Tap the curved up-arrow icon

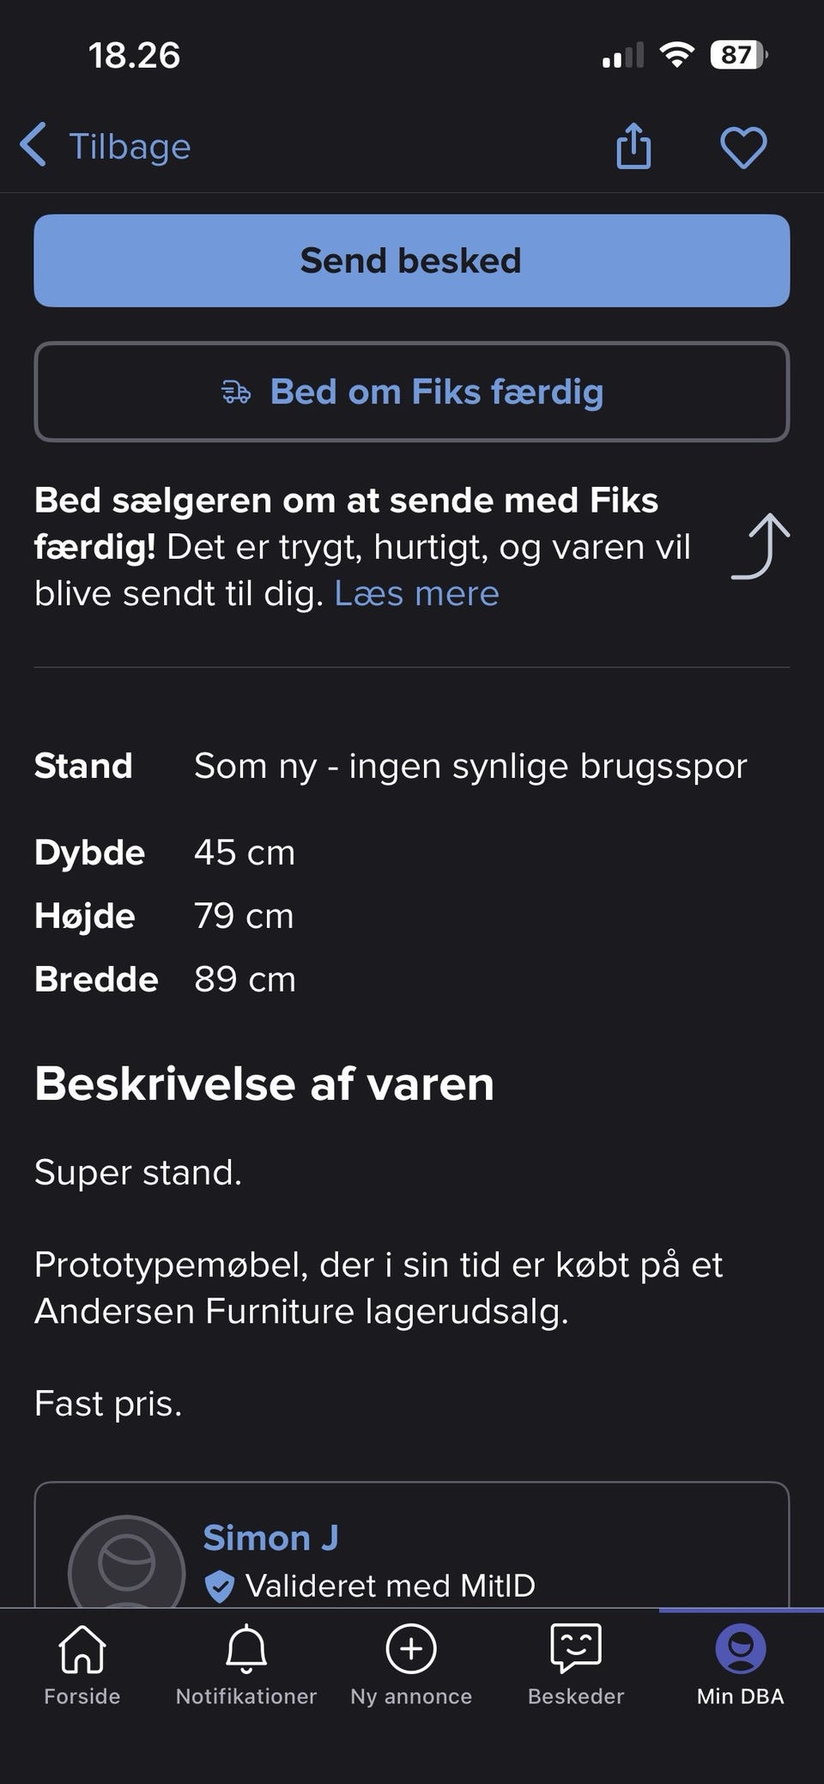pos(761,547)
